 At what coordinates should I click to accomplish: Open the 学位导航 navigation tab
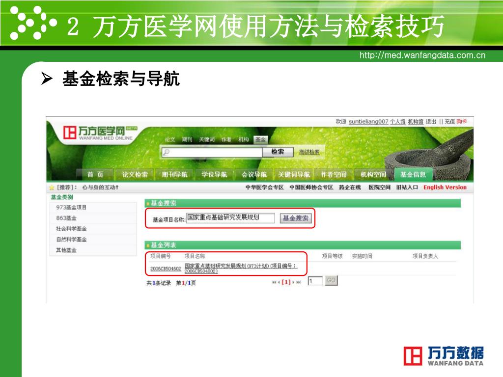point(214,174)
